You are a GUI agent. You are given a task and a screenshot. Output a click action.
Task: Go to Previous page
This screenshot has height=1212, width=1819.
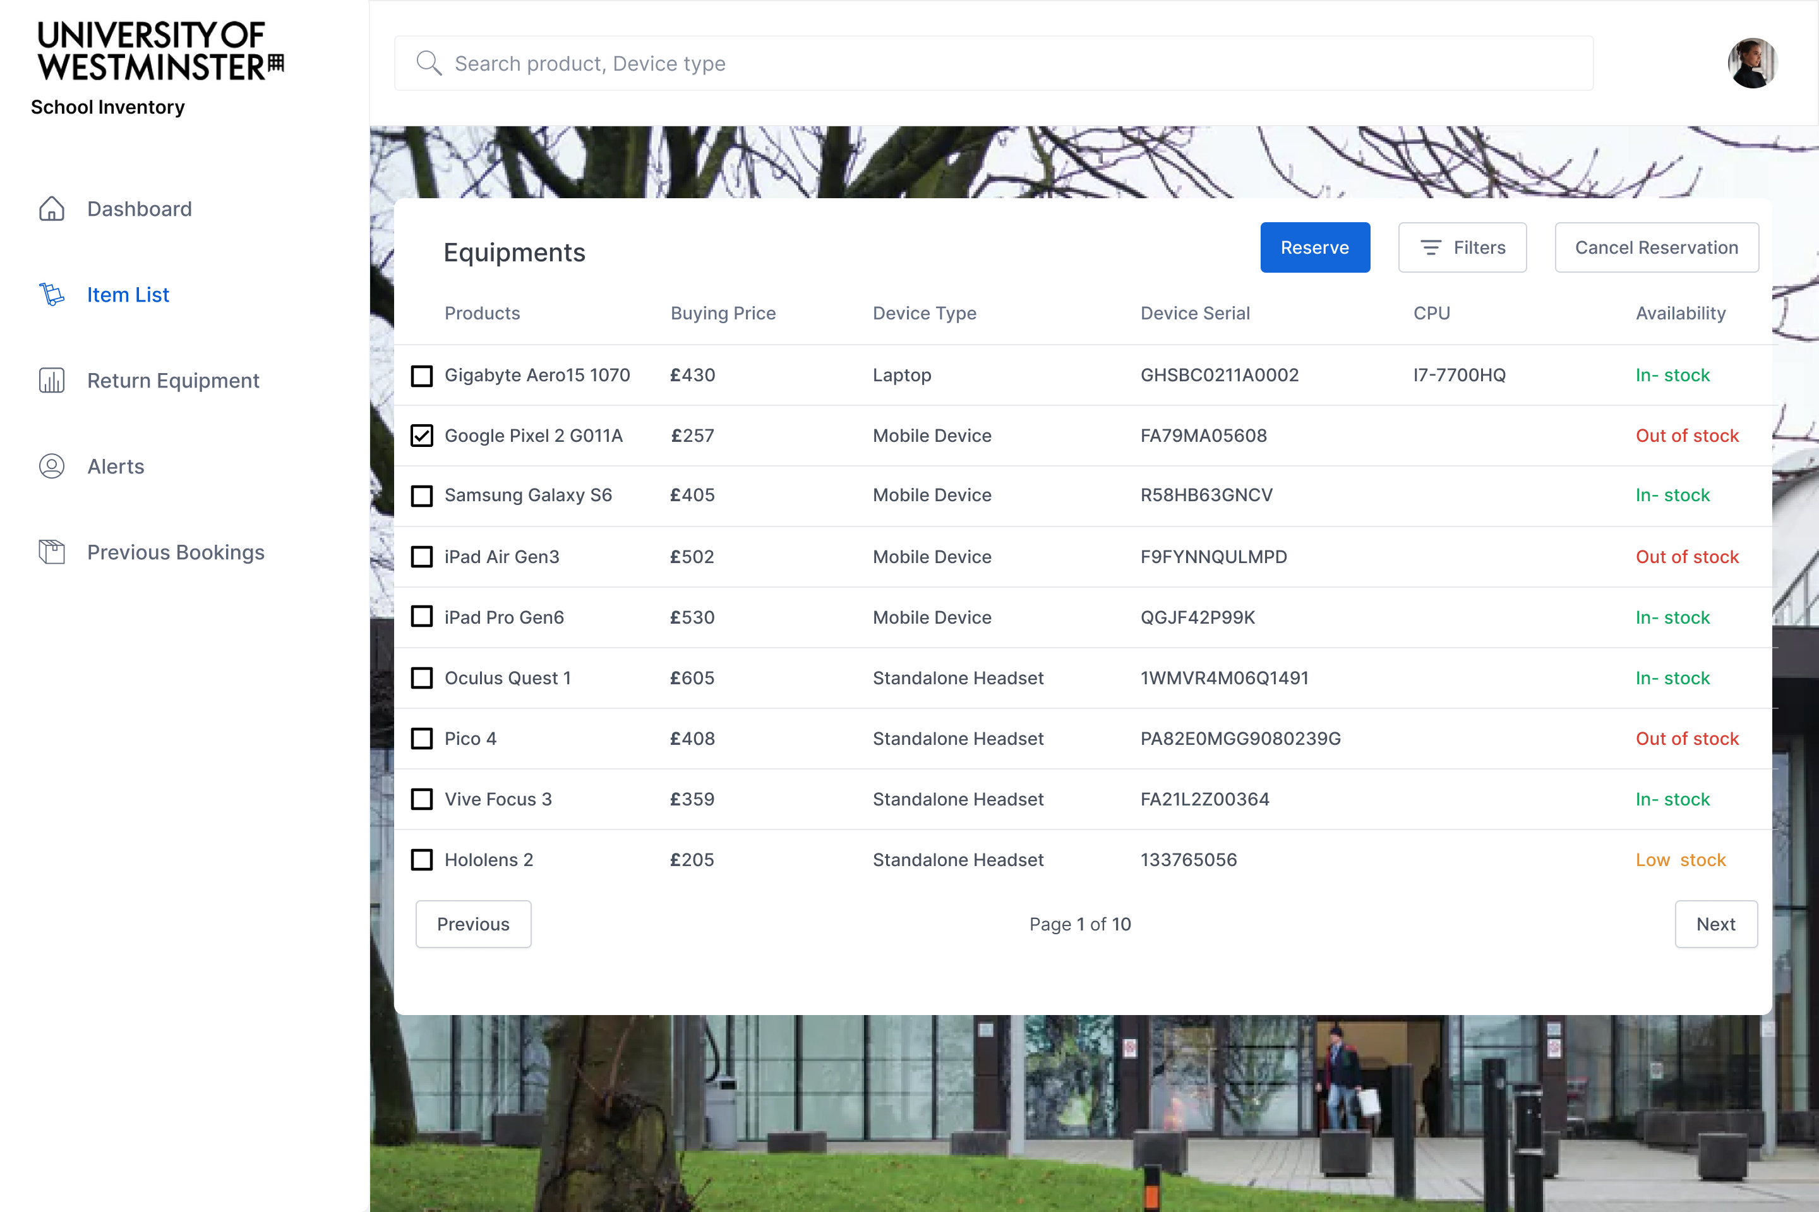point(473,924)
